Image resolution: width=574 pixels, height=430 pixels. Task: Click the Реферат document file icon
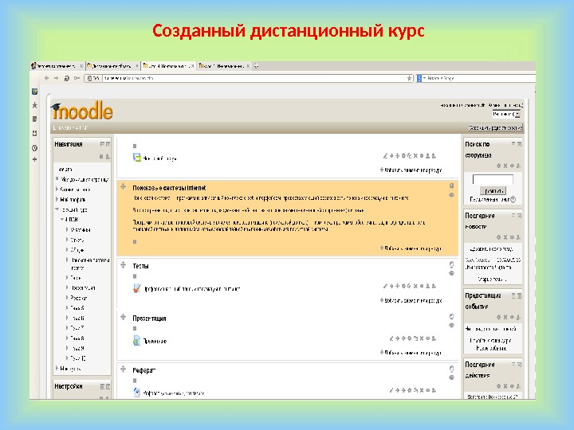click(137, 393)
